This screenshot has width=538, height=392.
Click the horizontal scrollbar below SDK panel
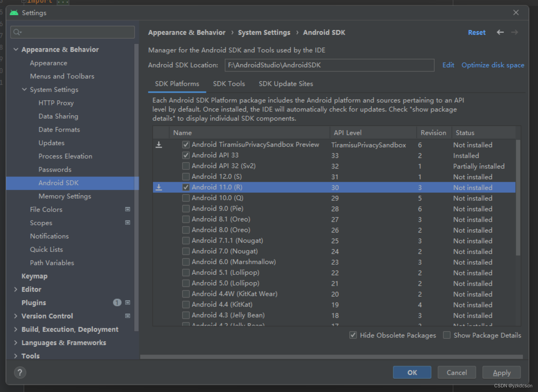coord(331,357)
